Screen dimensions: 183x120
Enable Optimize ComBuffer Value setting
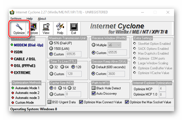pos(135,68)
